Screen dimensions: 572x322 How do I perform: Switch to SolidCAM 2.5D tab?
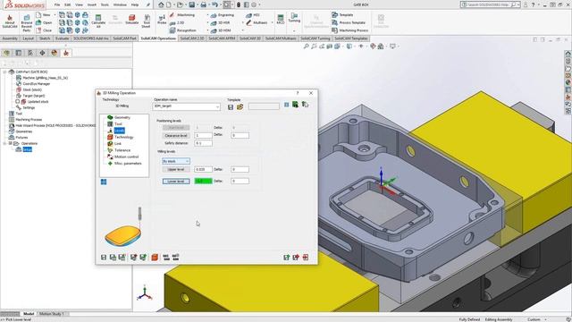tap(192, 38)
